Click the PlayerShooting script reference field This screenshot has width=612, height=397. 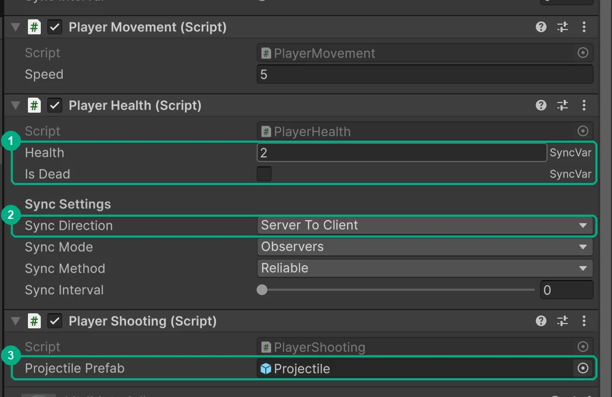[x=425, y=347]
